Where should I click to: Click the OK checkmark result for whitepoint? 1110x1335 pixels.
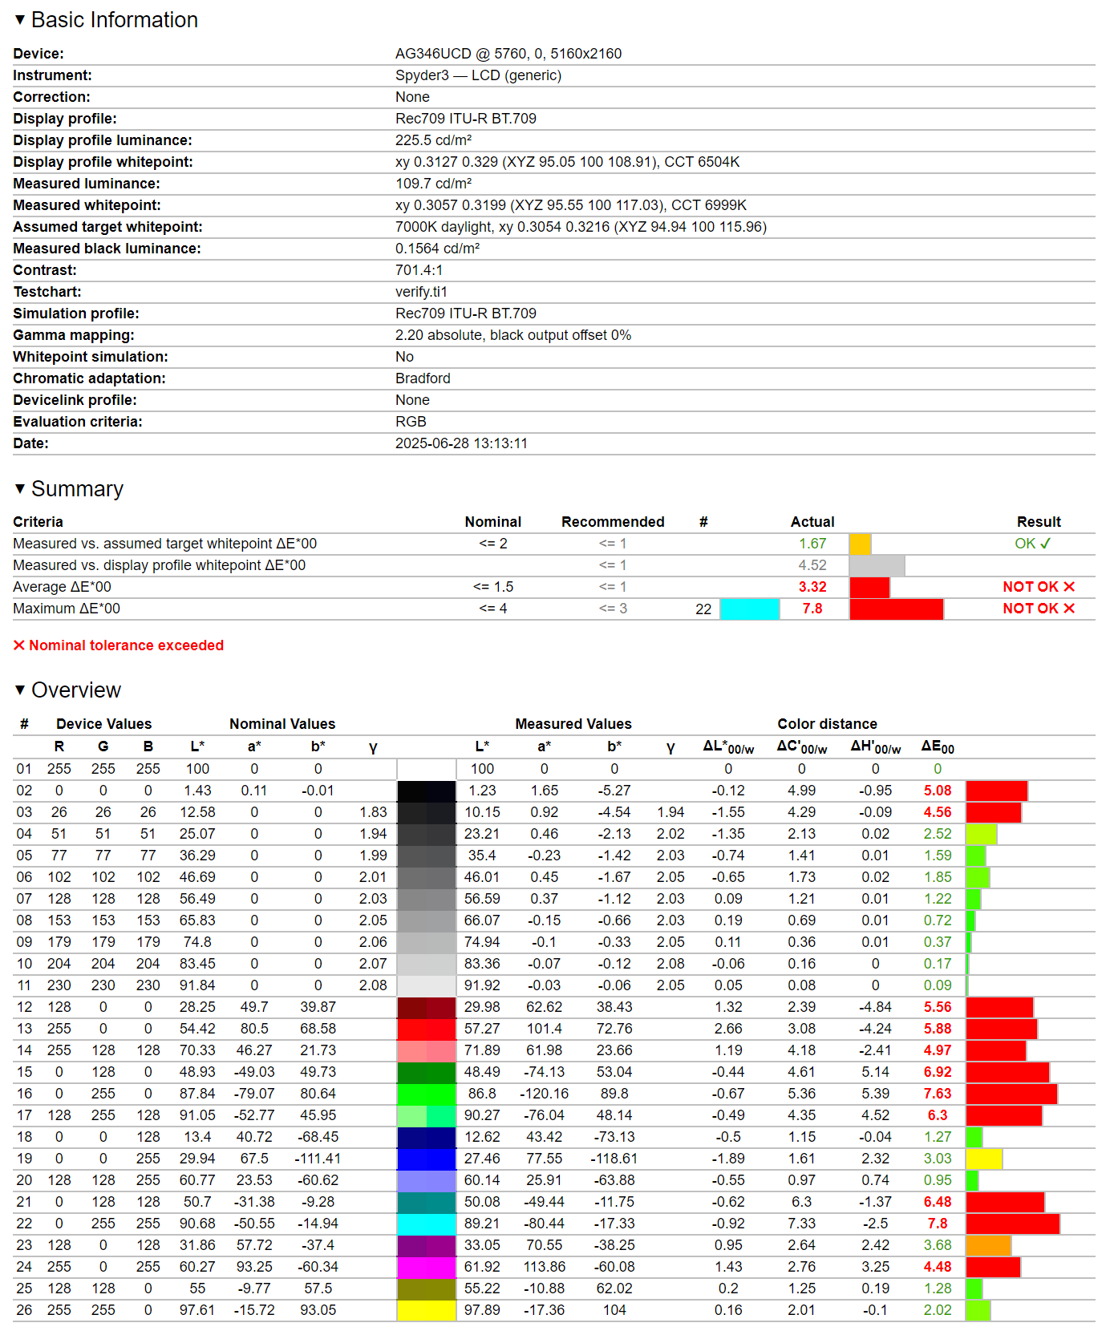(1032, 544)
